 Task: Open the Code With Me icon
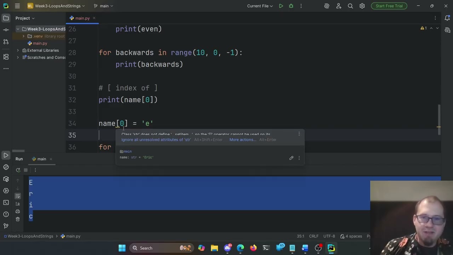click(x=339, y=6)
